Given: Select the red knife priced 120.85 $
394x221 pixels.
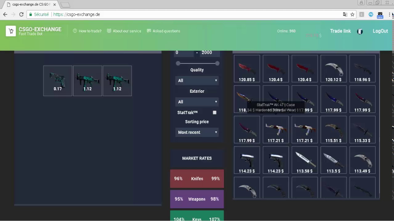Looking at the screenshot, I should (x=247, y=69).
